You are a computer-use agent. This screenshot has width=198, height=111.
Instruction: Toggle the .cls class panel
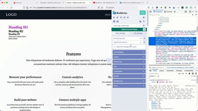[x=183, y=74]
